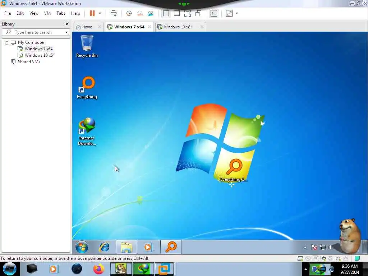The width and height of the screenshot is (368, 276).
Task: Click the floppy device status icon
Action: [316, 259]
